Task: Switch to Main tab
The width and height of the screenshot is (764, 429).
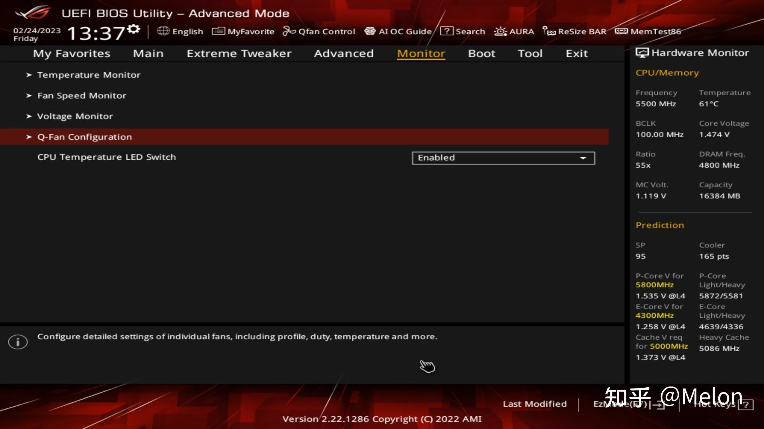Action: 148,53
